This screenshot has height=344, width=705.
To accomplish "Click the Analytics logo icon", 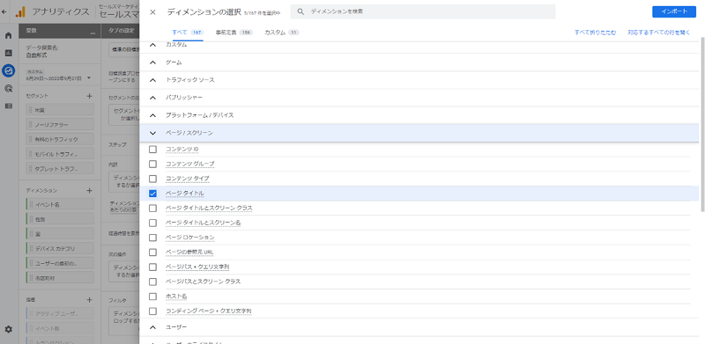I will point(20,12).
